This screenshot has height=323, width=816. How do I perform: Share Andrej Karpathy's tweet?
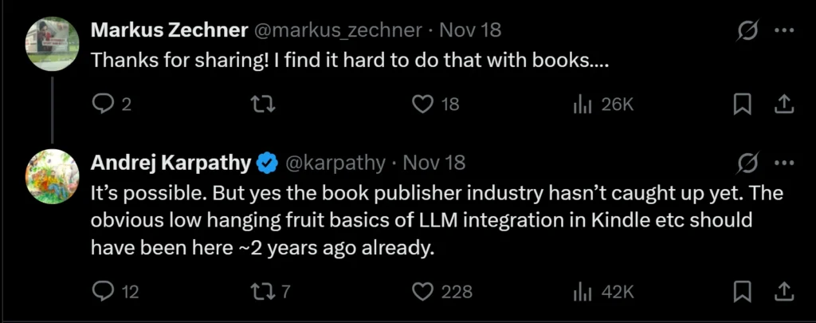click(783, 292)
